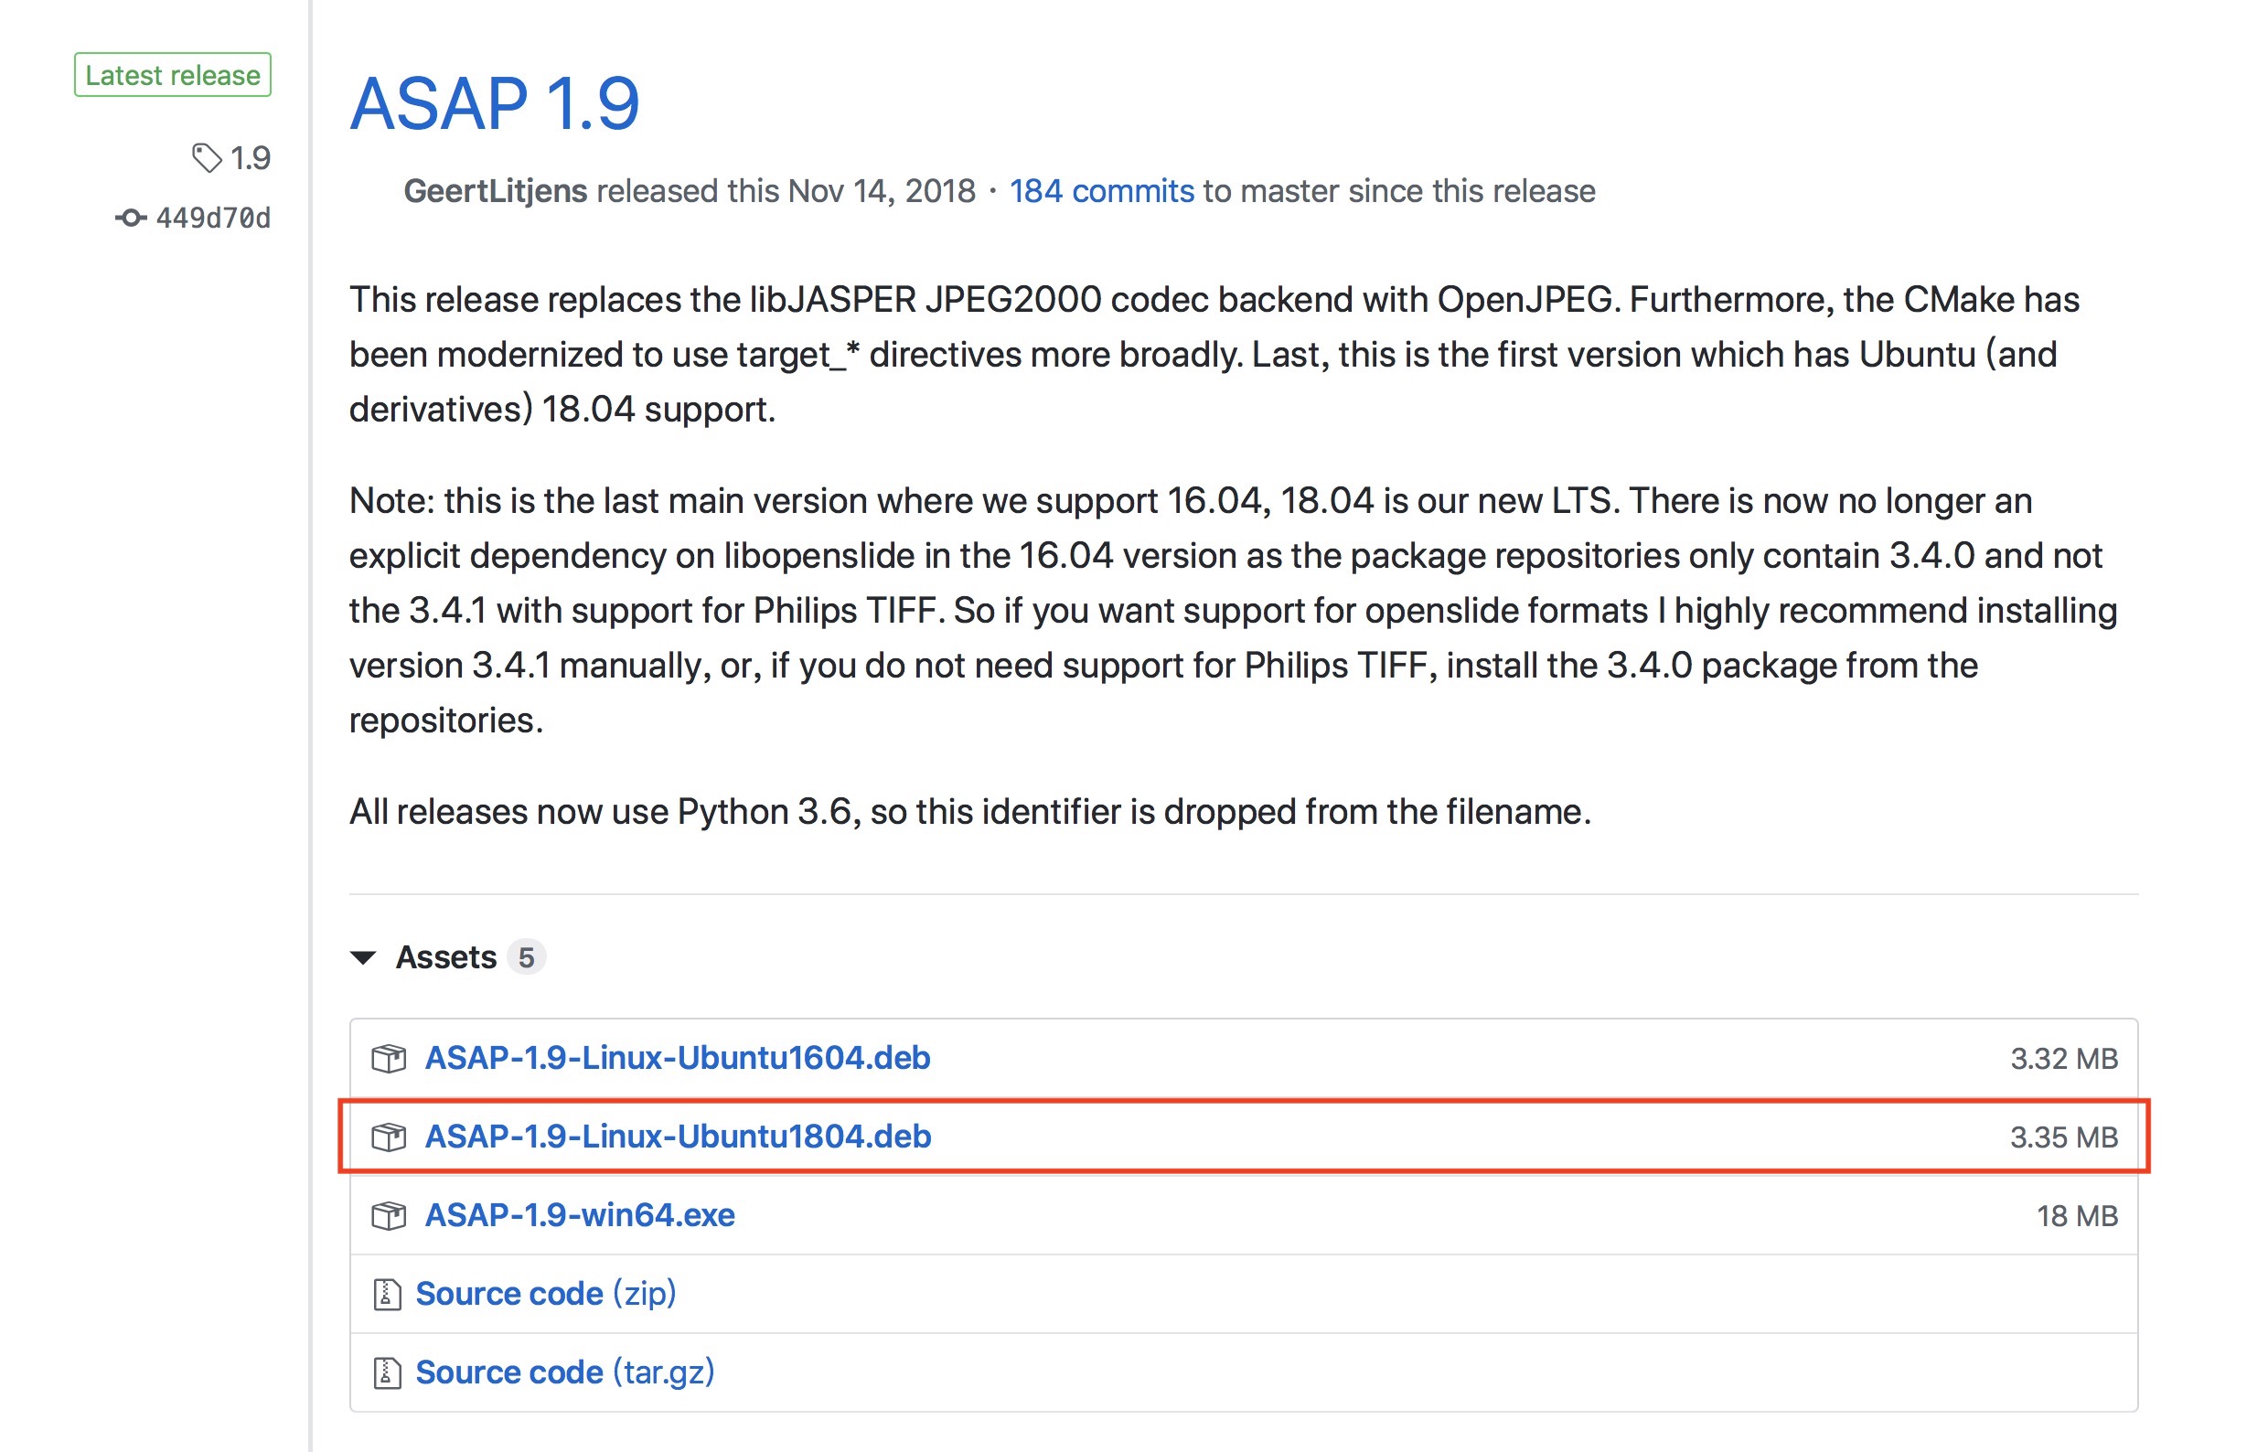
Task: Click the package icon beside ASAP-1.9-Linux-Ubuntu1804.deb
Action: coord(390,1137)
